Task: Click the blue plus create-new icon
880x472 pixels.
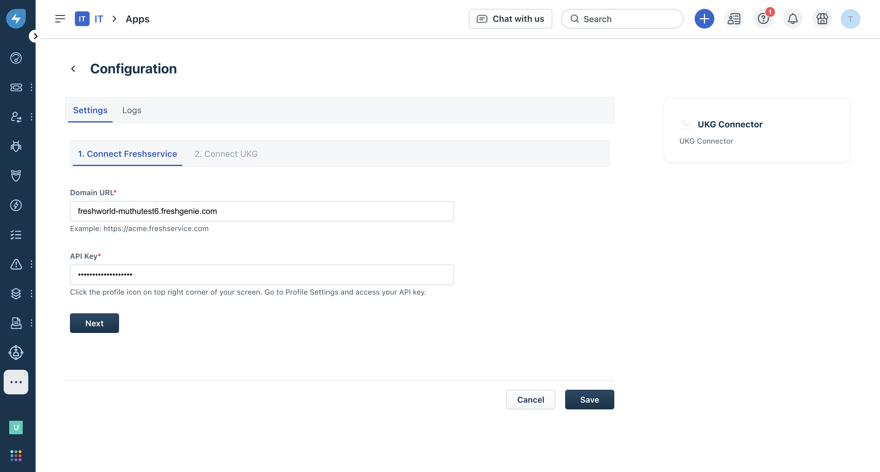Action: point(704,19)
